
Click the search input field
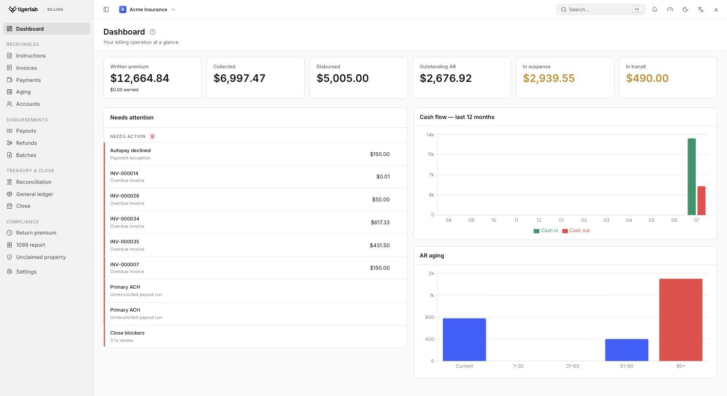click(x=601, y=9)
